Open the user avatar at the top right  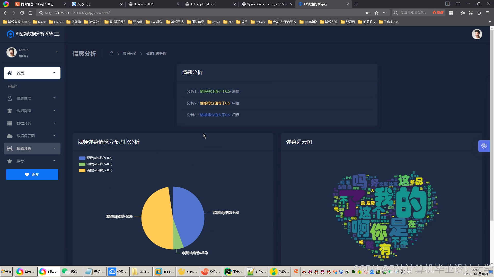477,34
